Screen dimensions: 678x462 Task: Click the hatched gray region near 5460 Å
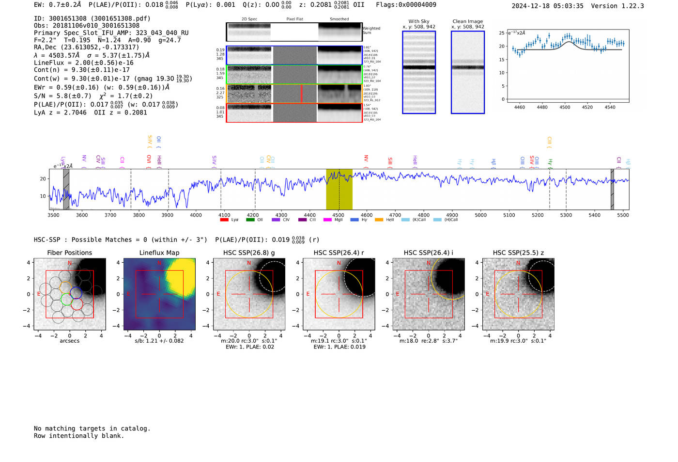pos(612,189)
